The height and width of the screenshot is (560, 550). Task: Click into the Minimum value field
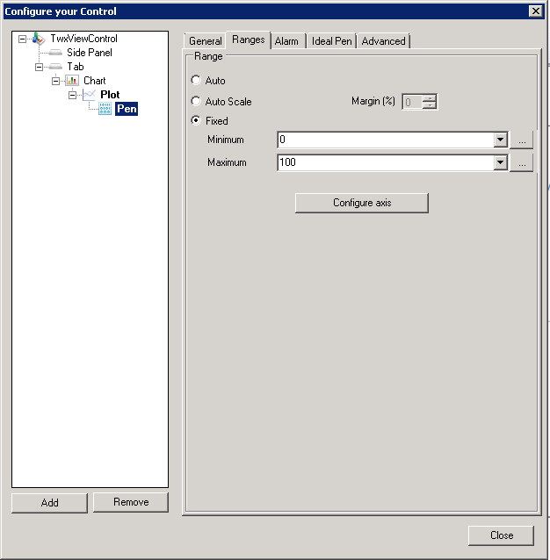(386, 140)
